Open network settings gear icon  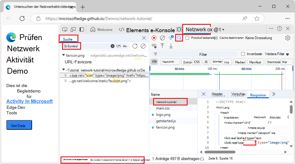coord(287,38)
